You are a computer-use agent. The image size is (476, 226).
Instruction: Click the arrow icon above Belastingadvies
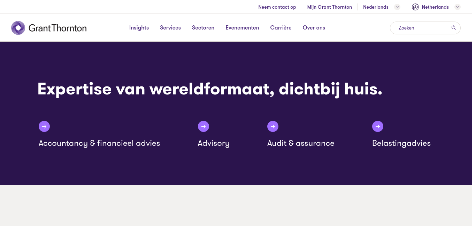click(378, 126)
